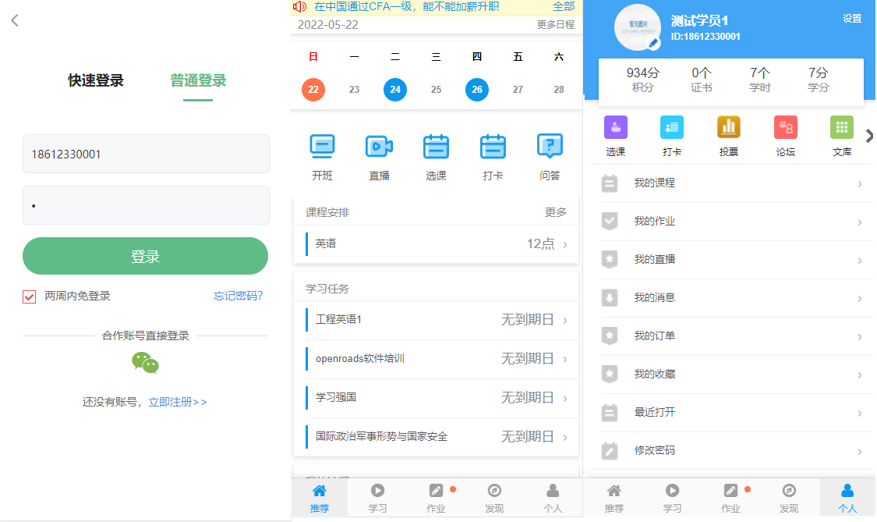Click the phone number input field

(x=146, y=154)
